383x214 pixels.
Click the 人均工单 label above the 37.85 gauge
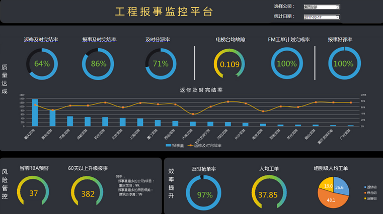coord(269,169)
